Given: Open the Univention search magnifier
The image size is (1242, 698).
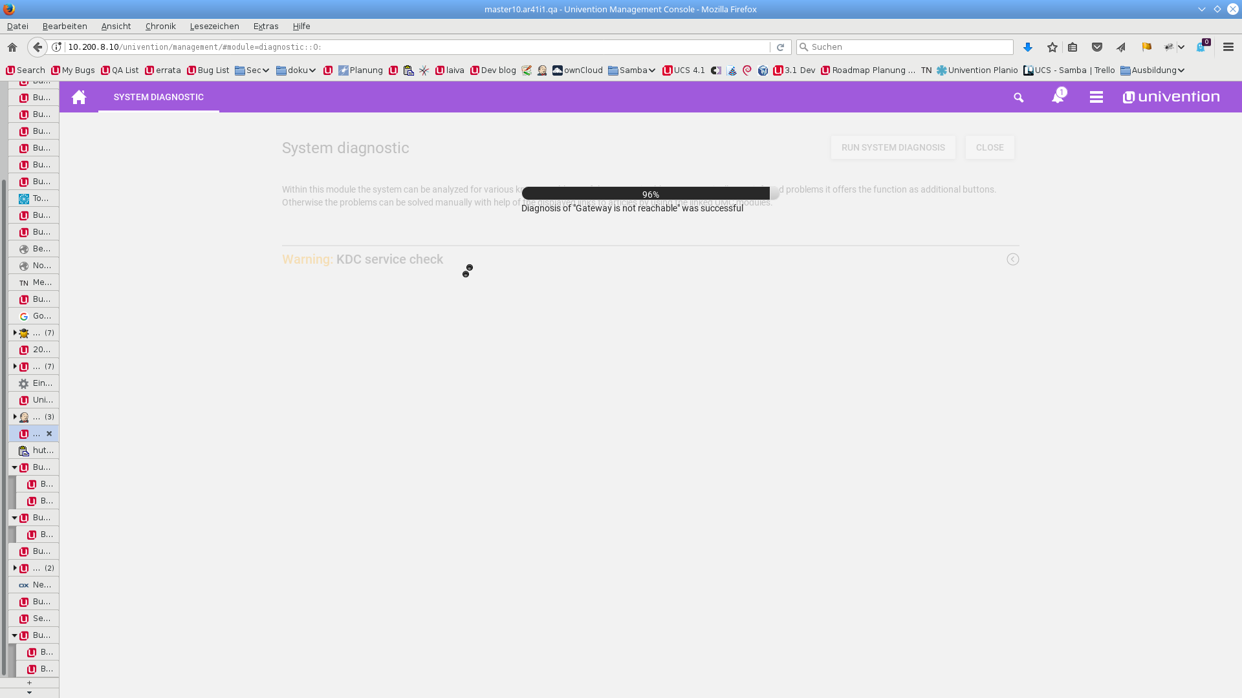Looking at the screenshot, I should click(1019, 98).
